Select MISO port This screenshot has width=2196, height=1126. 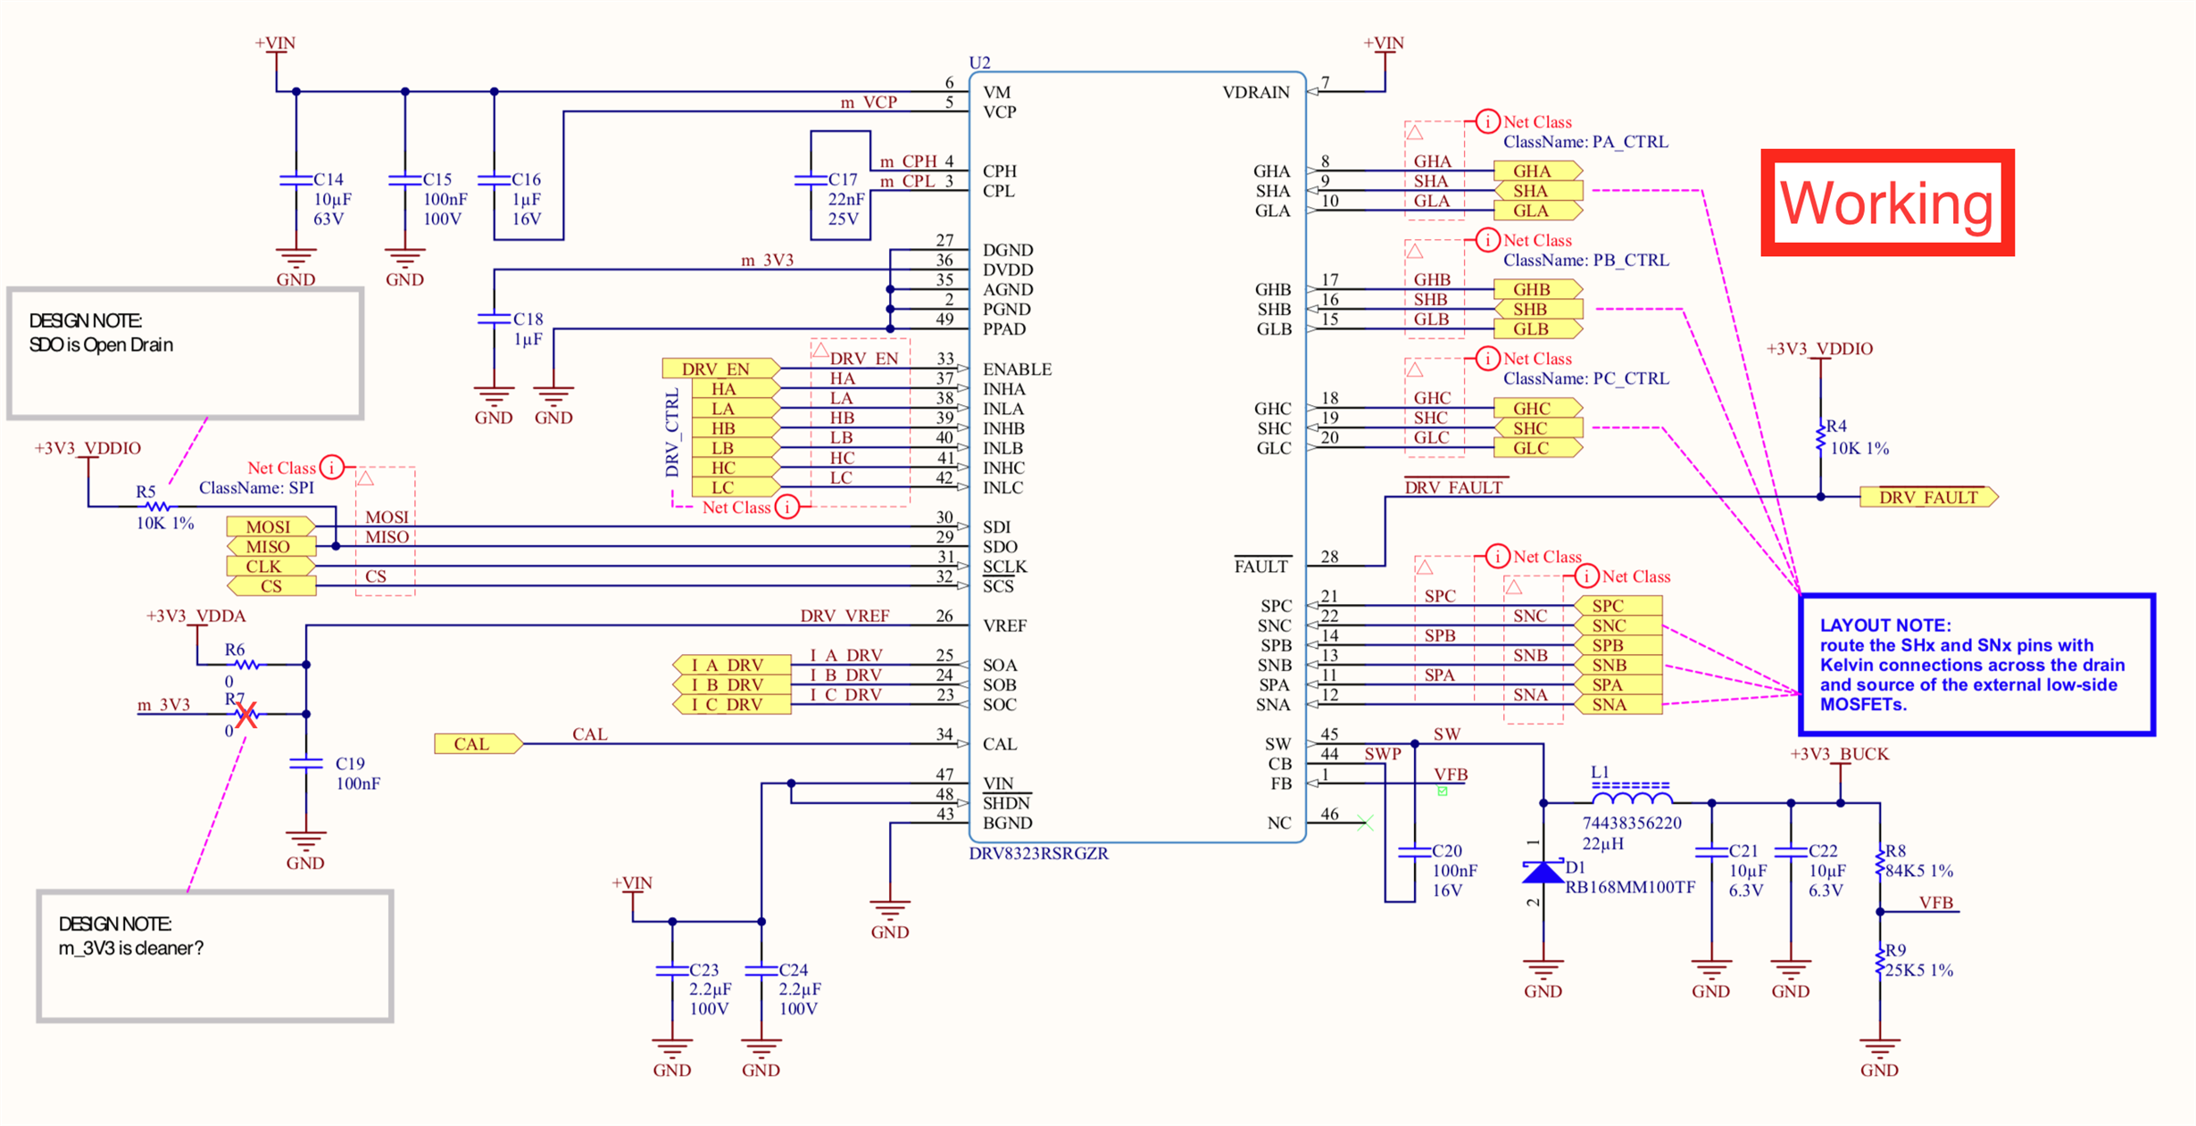pos(270,546)
